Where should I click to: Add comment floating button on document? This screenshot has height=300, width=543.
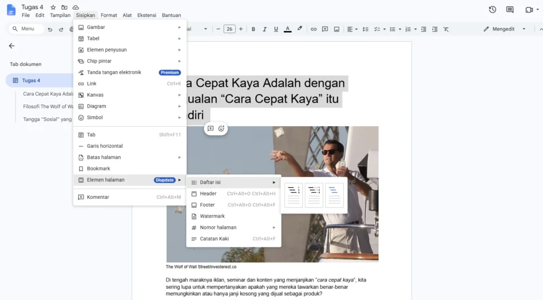pyautogui.click(x=210, y=128)
